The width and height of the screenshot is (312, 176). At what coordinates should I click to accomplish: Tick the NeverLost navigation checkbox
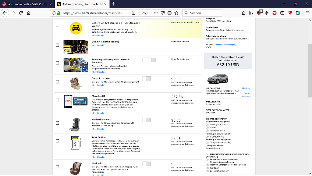[x=57, y=100]
